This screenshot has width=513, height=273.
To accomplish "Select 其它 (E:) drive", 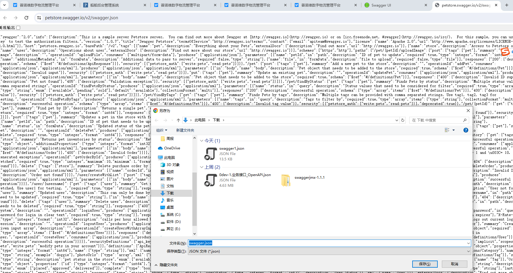I will (173, 229).
